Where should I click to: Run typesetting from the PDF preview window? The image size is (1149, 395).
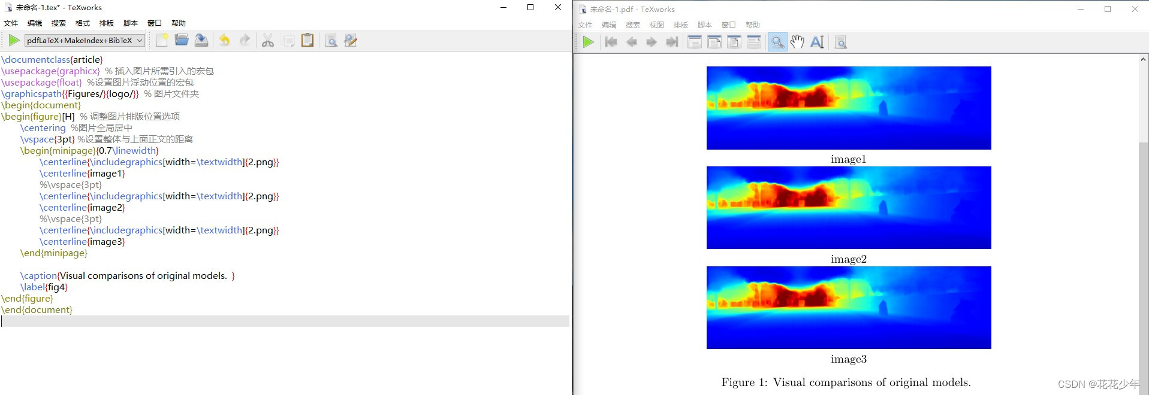[x=589, y=42]
